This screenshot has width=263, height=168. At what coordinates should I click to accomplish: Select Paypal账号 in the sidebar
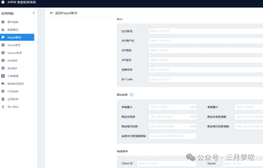pyautogui.click(x=17, y=37)
